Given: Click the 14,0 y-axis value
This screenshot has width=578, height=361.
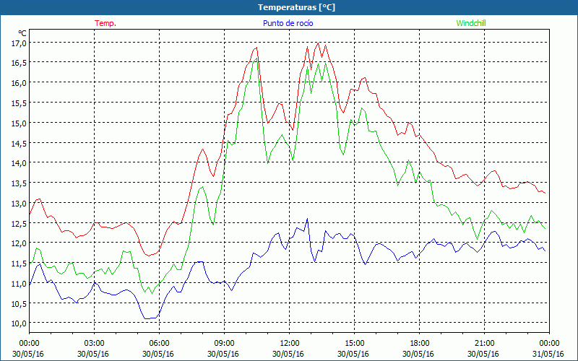Looking at the screenshot, I should tap(19, 163).
